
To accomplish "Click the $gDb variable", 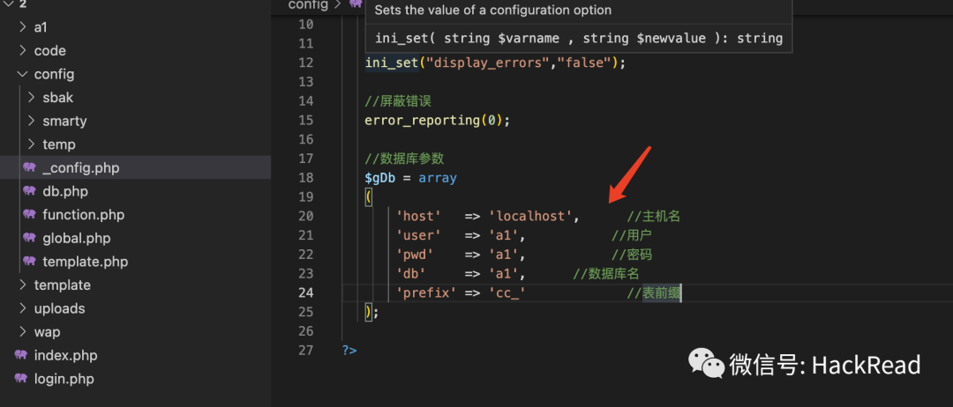I will (x=380, y=178).
